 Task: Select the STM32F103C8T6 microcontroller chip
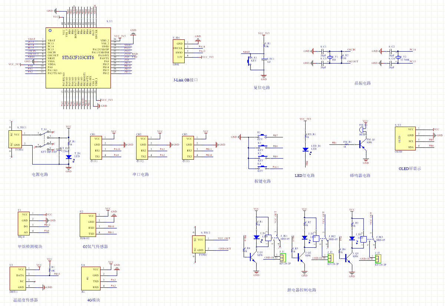coord(78,58)
